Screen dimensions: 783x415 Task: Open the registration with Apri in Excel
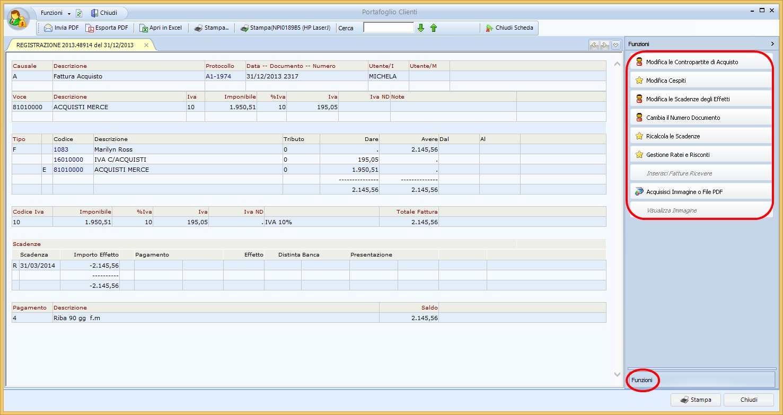coord(161,28)
